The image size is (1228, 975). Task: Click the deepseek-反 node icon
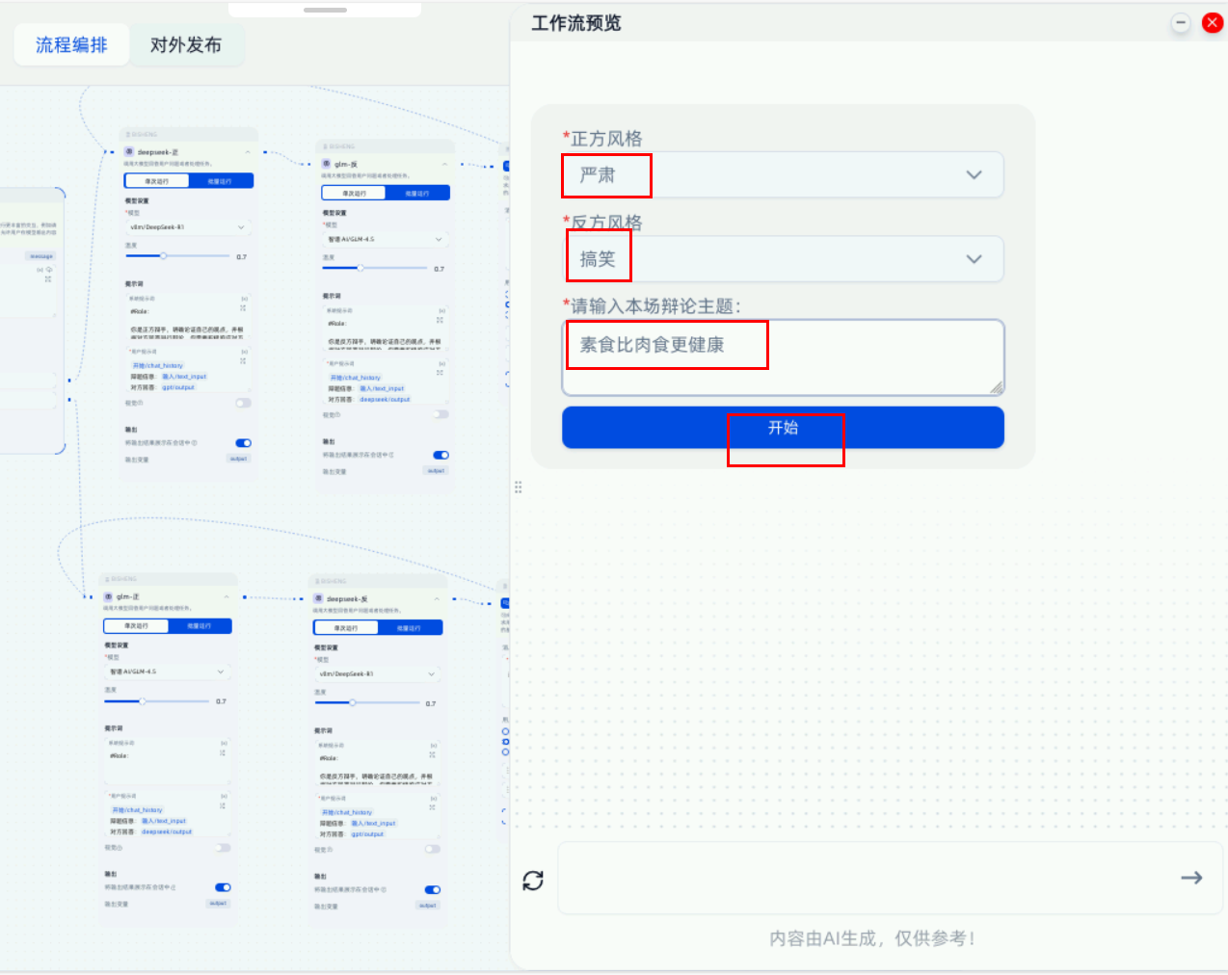(318, 599)
